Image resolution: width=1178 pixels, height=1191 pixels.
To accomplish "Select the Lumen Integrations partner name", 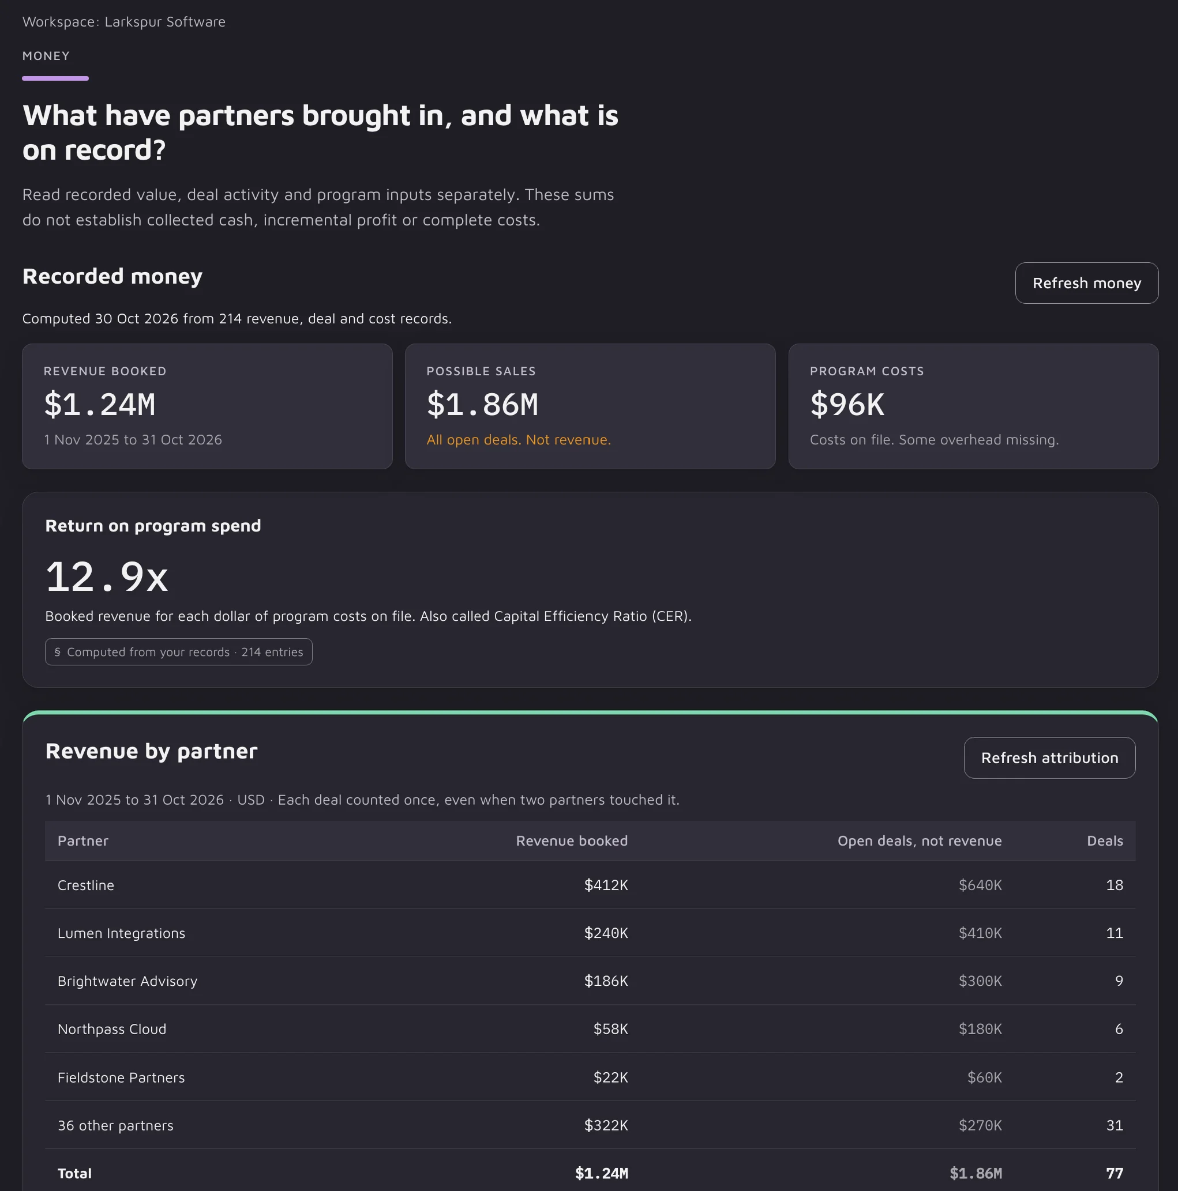I will click(x=121, y=933).
